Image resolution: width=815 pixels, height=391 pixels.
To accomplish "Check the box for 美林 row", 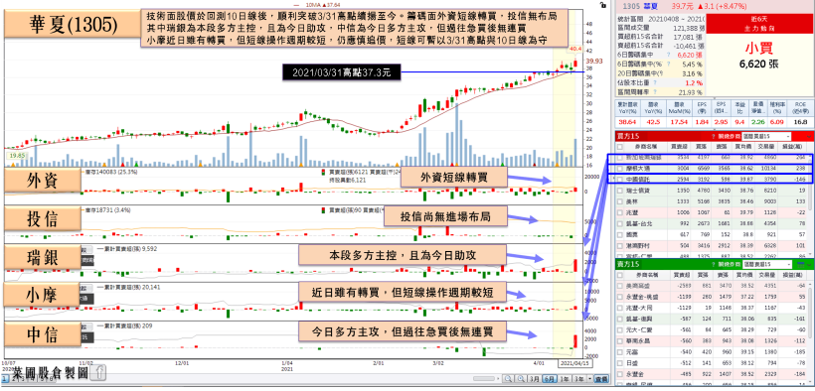I will pos(619,201).
